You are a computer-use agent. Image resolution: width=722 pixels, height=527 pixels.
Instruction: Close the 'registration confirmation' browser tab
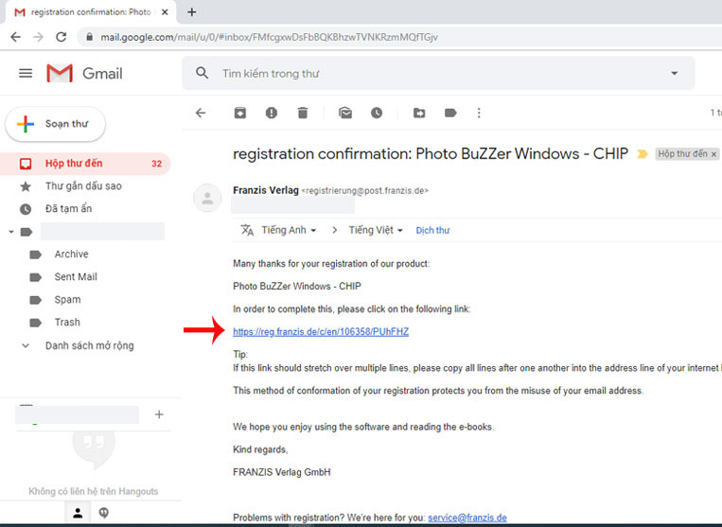[165, 12]
